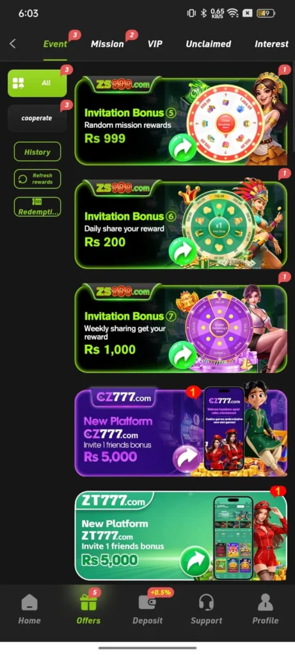Switch to the Mission tab
Viewport: 295px width, 655px height.
pyautogui.click(x=108, y=44)
